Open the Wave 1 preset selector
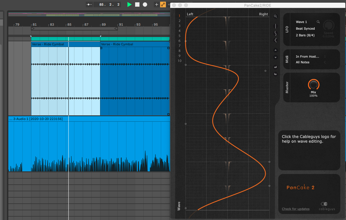 [301, 22]
